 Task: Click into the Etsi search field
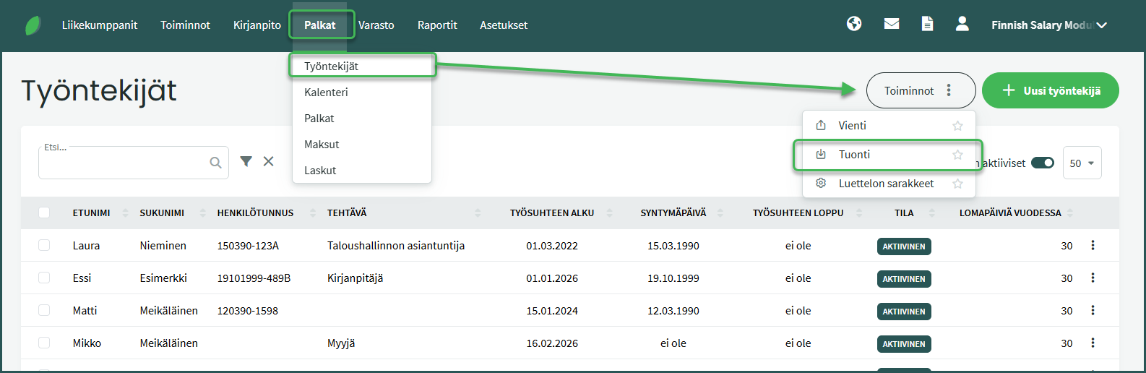[x=123, y=163]
